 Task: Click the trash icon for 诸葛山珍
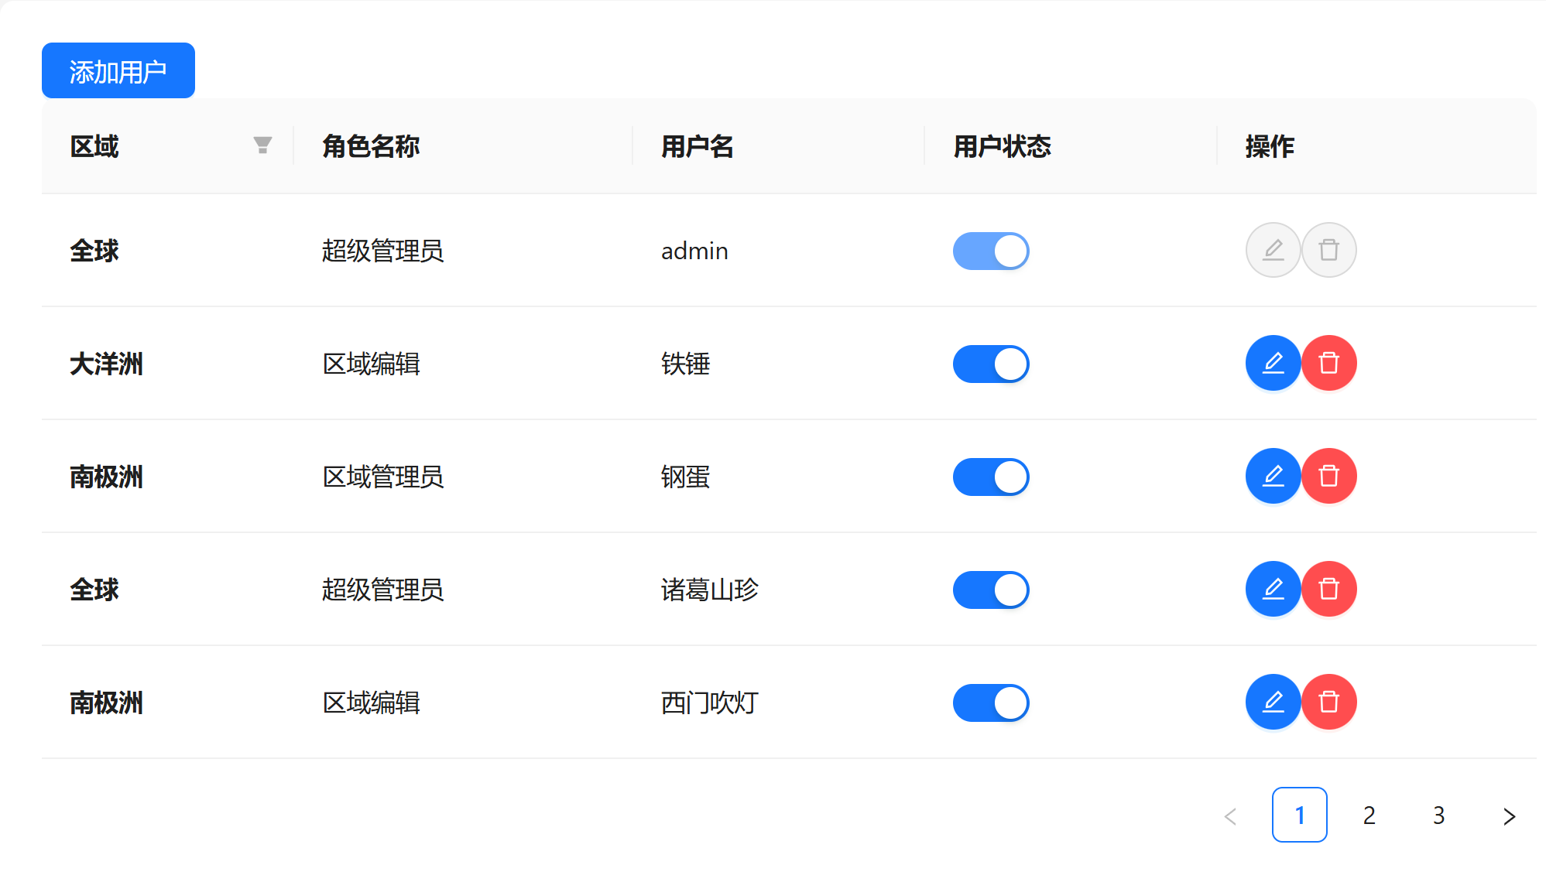pos(1328,589)
